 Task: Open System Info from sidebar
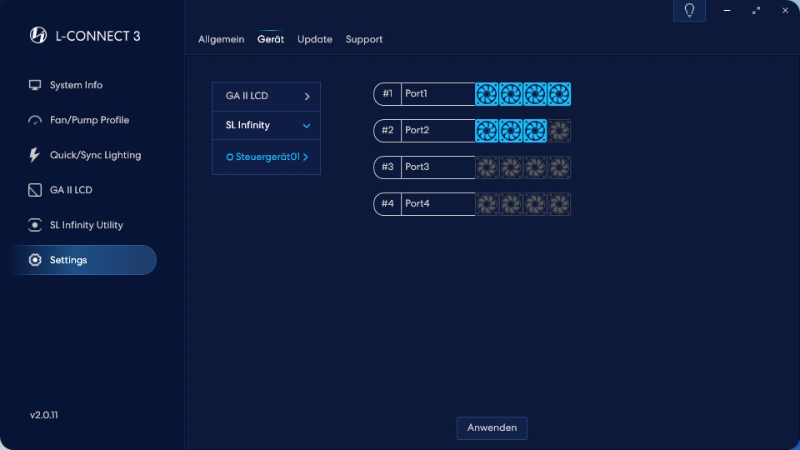click(x=76, y=85)
